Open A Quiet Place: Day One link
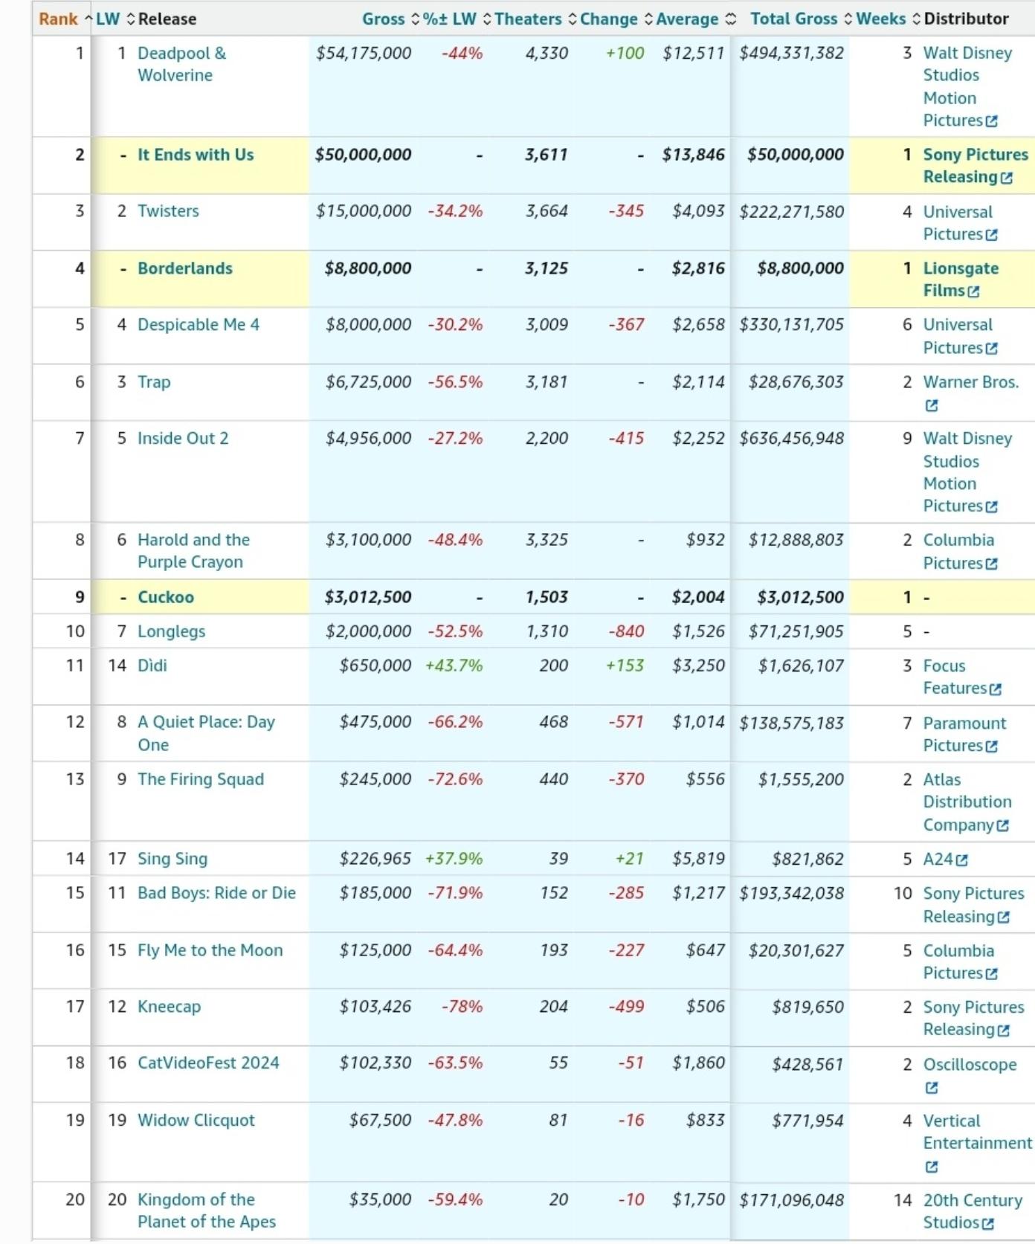 coord(206,733)
